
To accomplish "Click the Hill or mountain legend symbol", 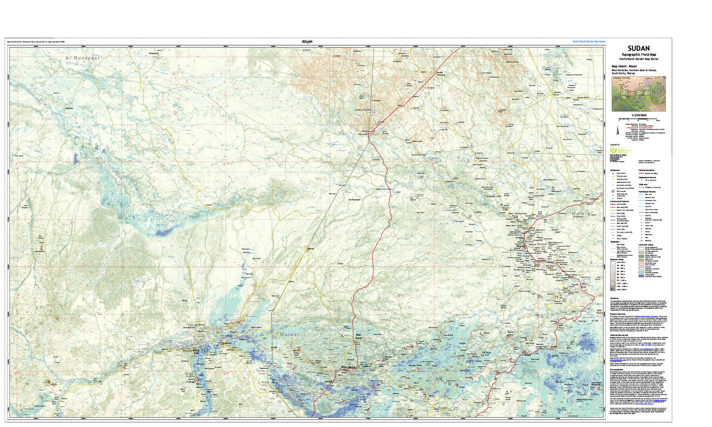I will pyautogui.click(x=641, y=180).
